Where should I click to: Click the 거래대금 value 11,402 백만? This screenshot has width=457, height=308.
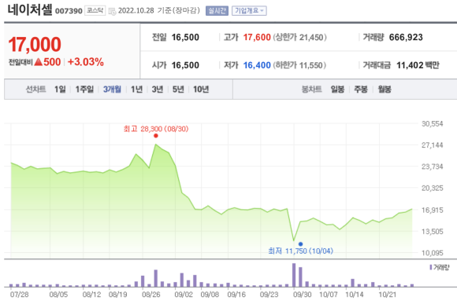point(418,65)
